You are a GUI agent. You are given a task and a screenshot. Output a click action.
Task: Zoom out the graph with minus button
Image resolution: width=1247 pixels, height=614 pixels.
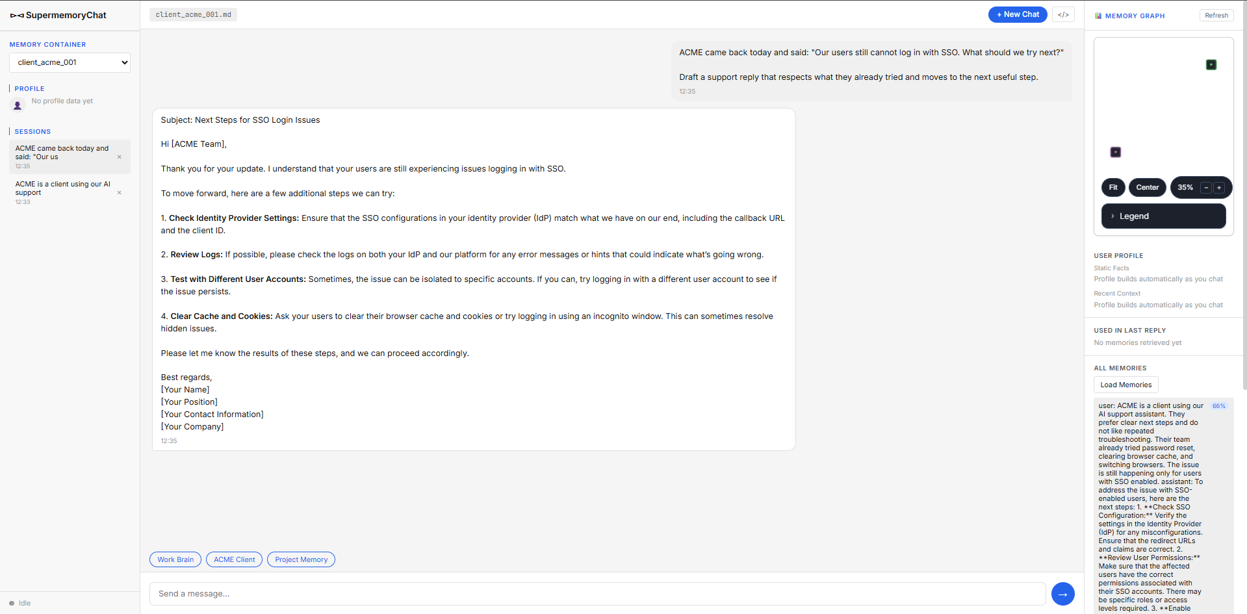1206,188
